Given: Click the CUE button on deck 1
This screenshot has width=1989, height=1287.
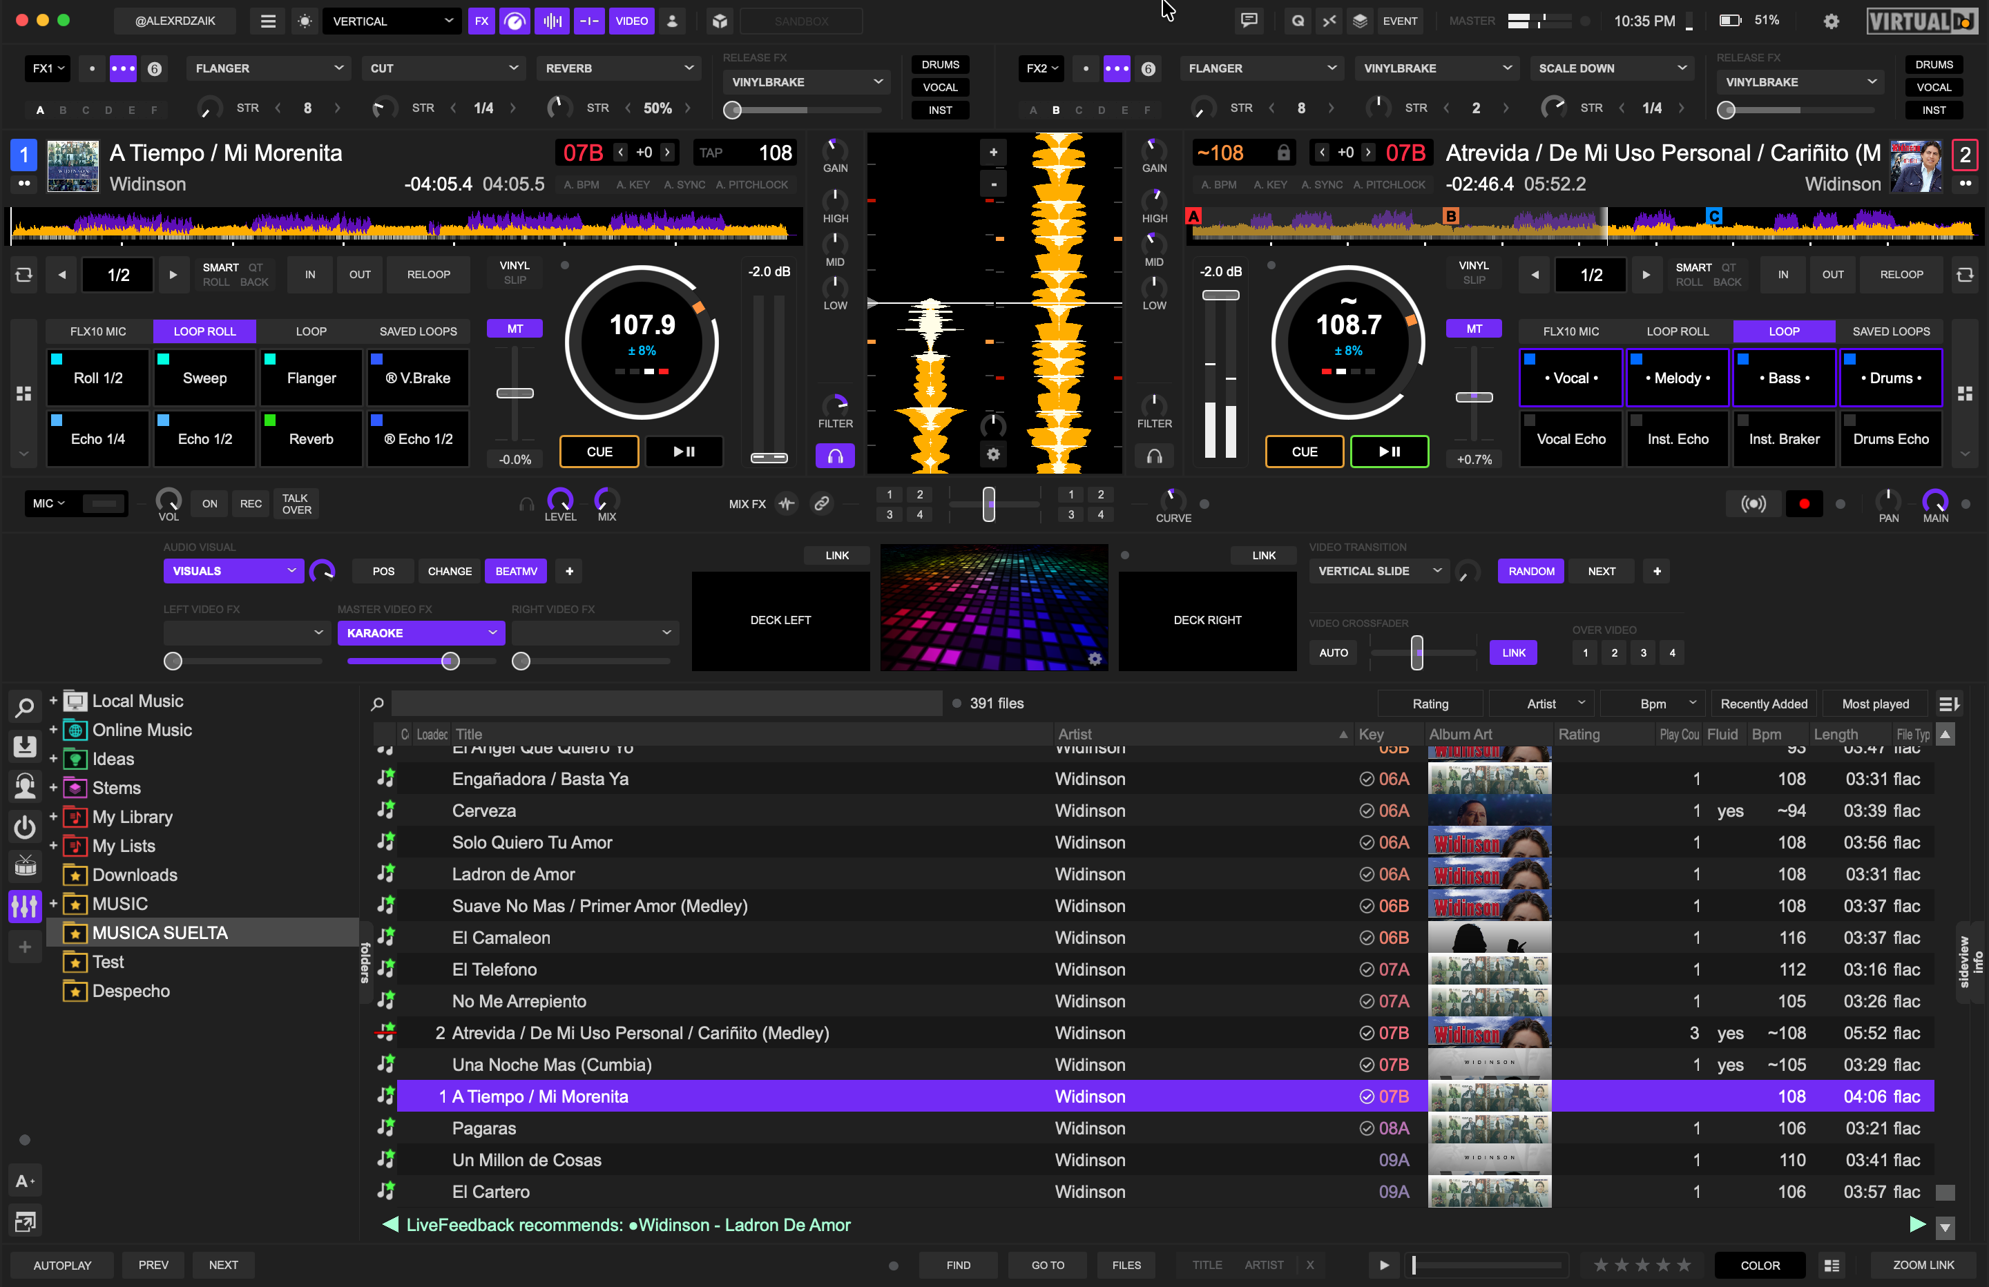Looking at the screenshot, I should (599, 452).
